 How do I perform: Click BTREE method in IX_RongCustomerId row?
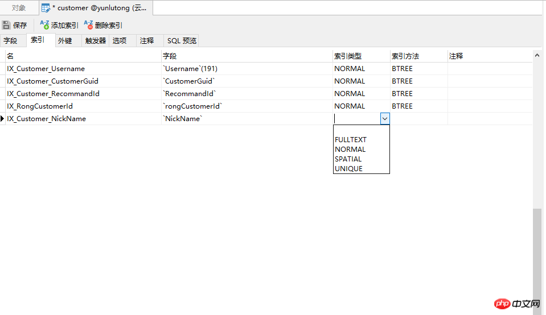pos(418,106)
